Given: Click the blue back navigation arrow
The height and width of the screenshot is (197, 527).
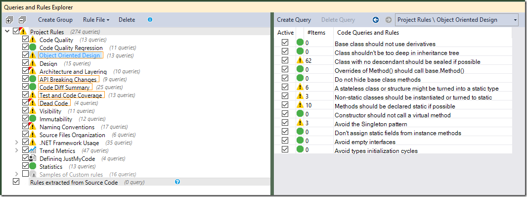Looking at the screenshot, I should 376,20.
